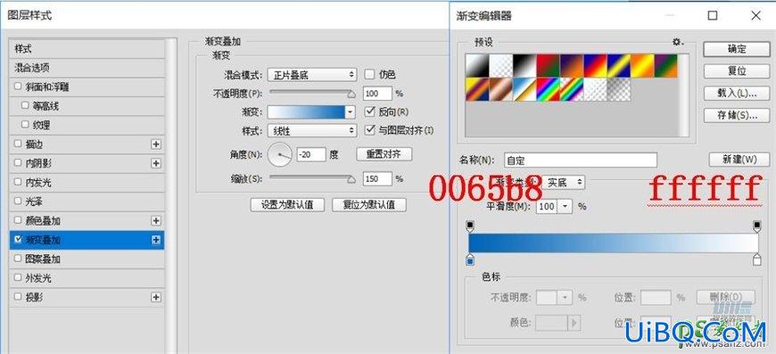Uncheck the 与图层对齐 checkbox
The height and width of the screenshot is (354, 776).
pos(369,130)
